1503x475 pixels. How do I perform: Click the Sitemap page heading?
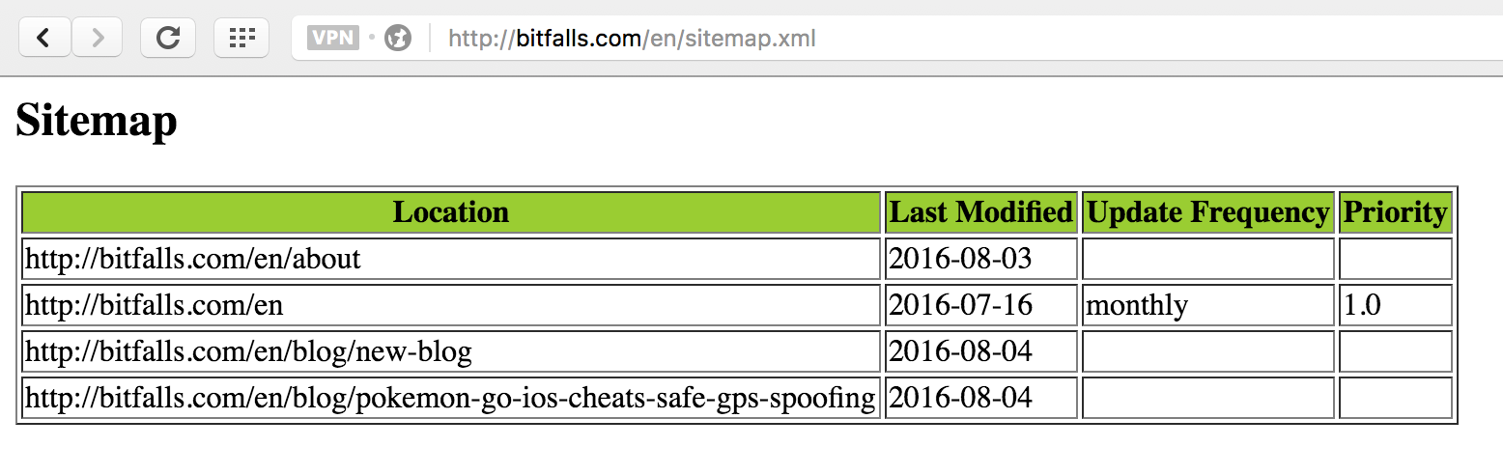pos(97,123)
